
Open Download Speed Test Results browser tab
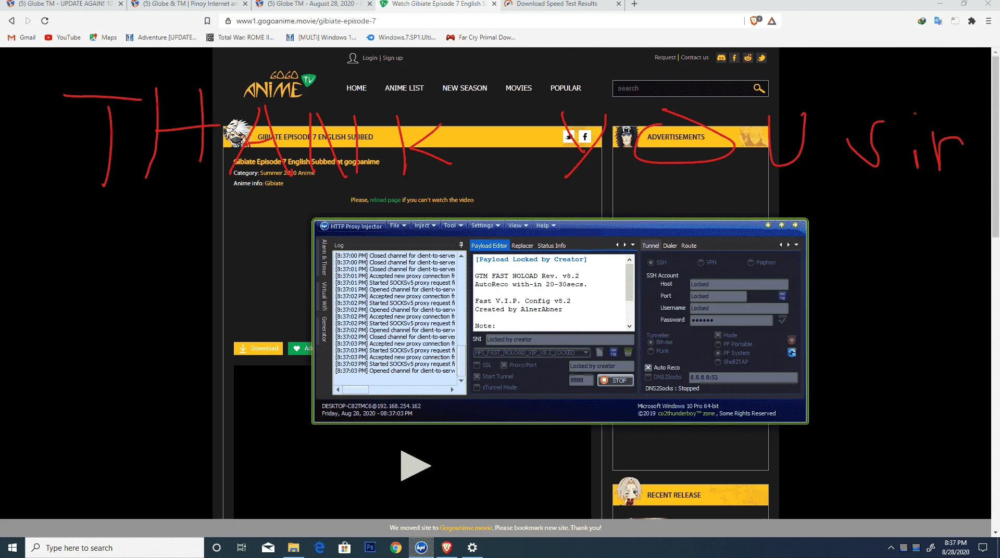(x=562, y=4)
